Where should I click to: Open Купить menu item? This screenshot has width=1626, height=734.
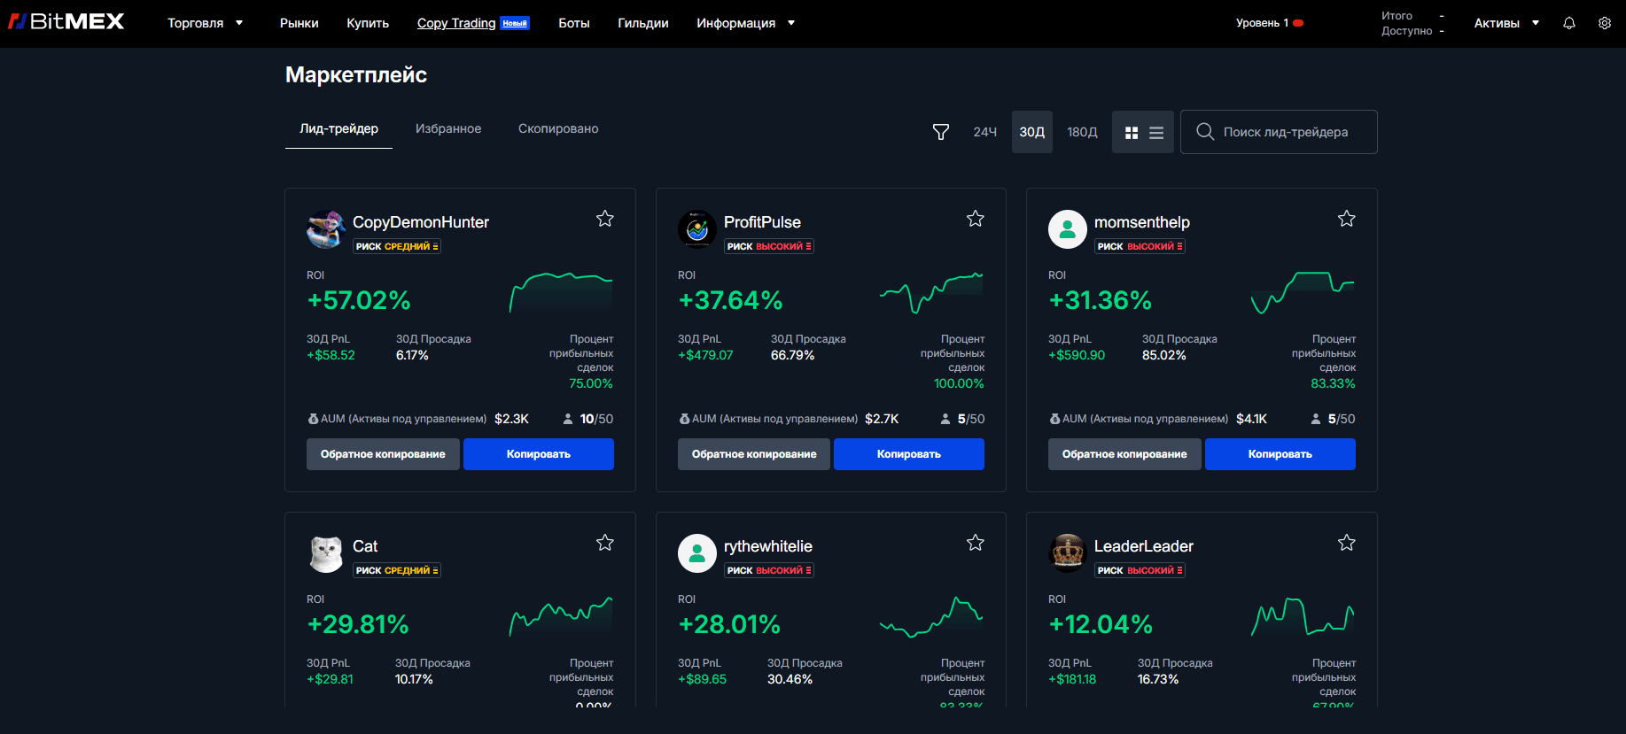368,23
